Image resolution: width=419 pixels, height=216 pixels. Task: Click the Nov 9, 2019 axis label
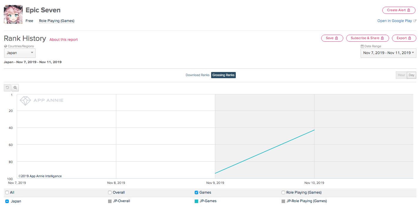215,183
